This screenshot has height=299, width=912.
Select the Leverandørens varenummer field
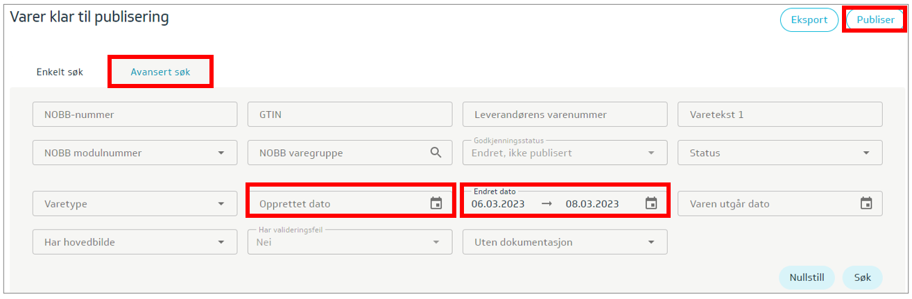565,114
